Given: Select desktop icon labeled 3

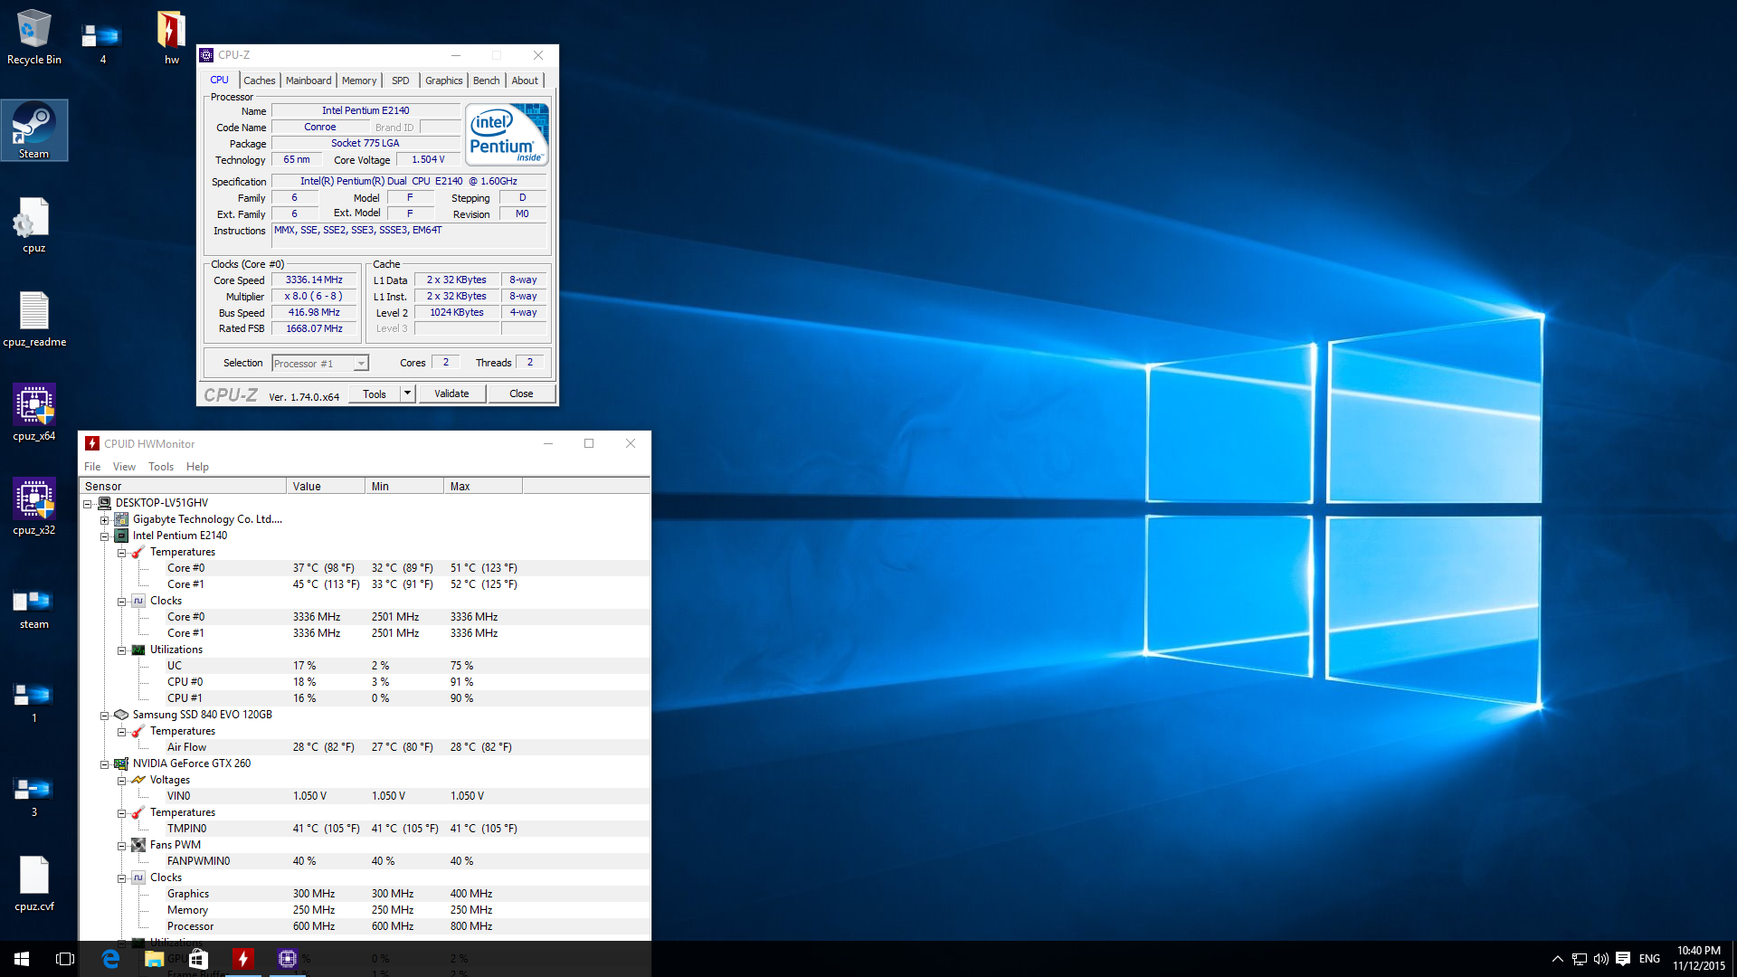Looking at the screenshot, I should [x=34, y=796].
